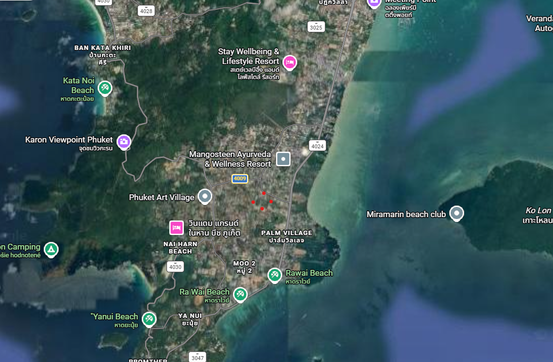Screen dimensions: 553x362
Task: Click the Chalong Pier Meeting Point purple pin
Action: 374,3
